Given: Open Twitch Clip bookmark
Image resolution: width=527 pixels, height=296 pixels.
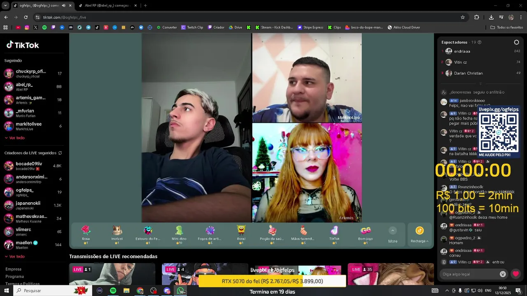Looking at the screenshot, I should click(x=192, y=28).
